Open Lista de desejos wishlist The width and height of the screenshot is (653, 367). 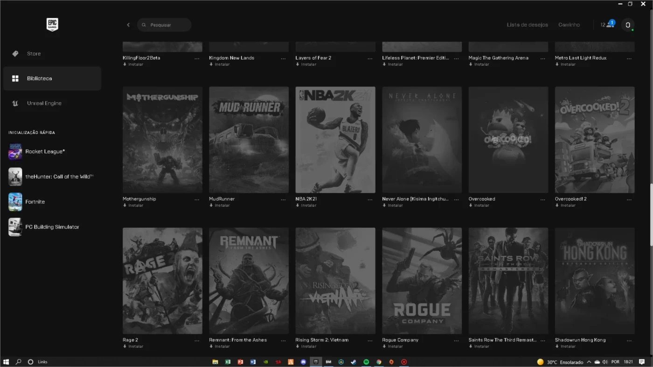click(528, 25)
